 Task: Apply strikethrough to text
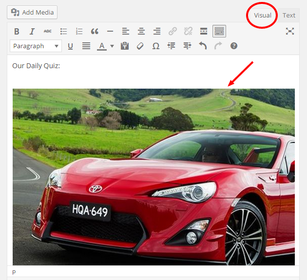click(48, 31)
